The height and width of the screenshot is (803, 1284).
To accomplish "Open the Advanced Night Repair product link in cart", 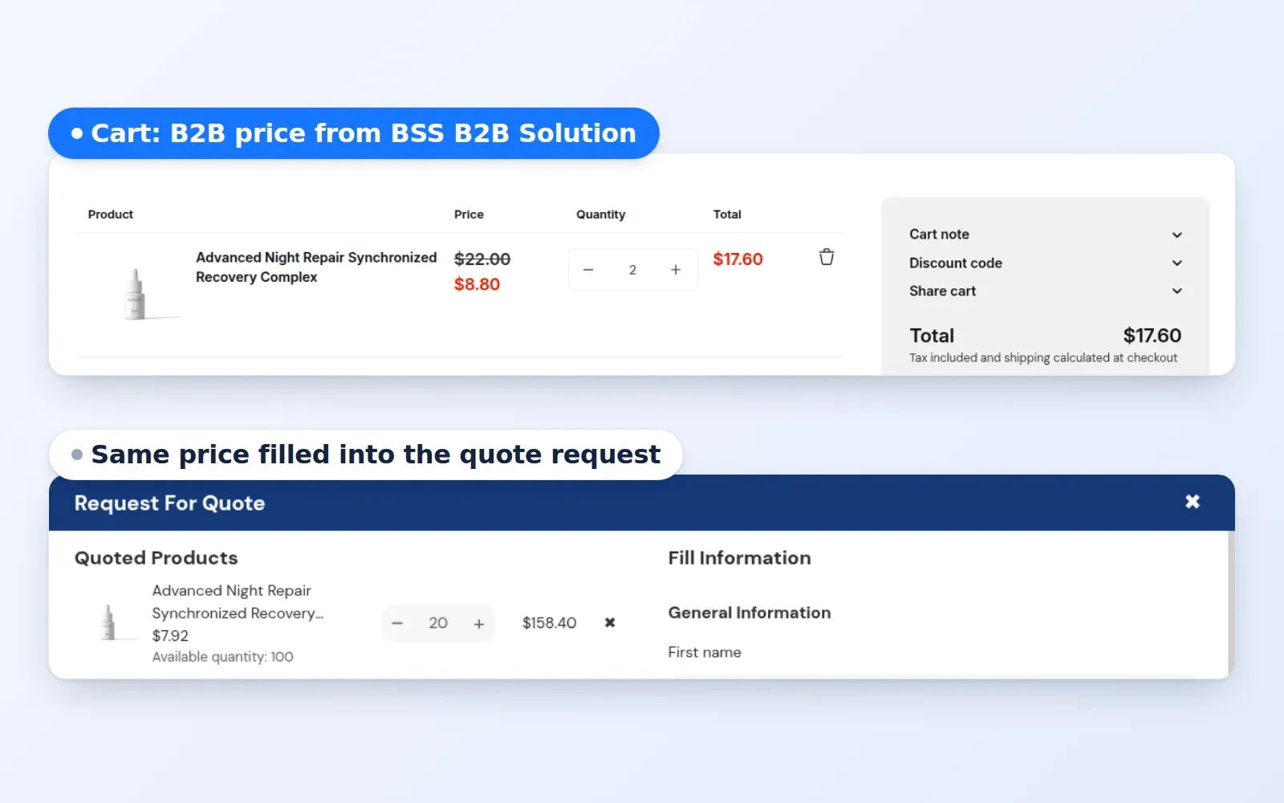I will tap(316, 267).
